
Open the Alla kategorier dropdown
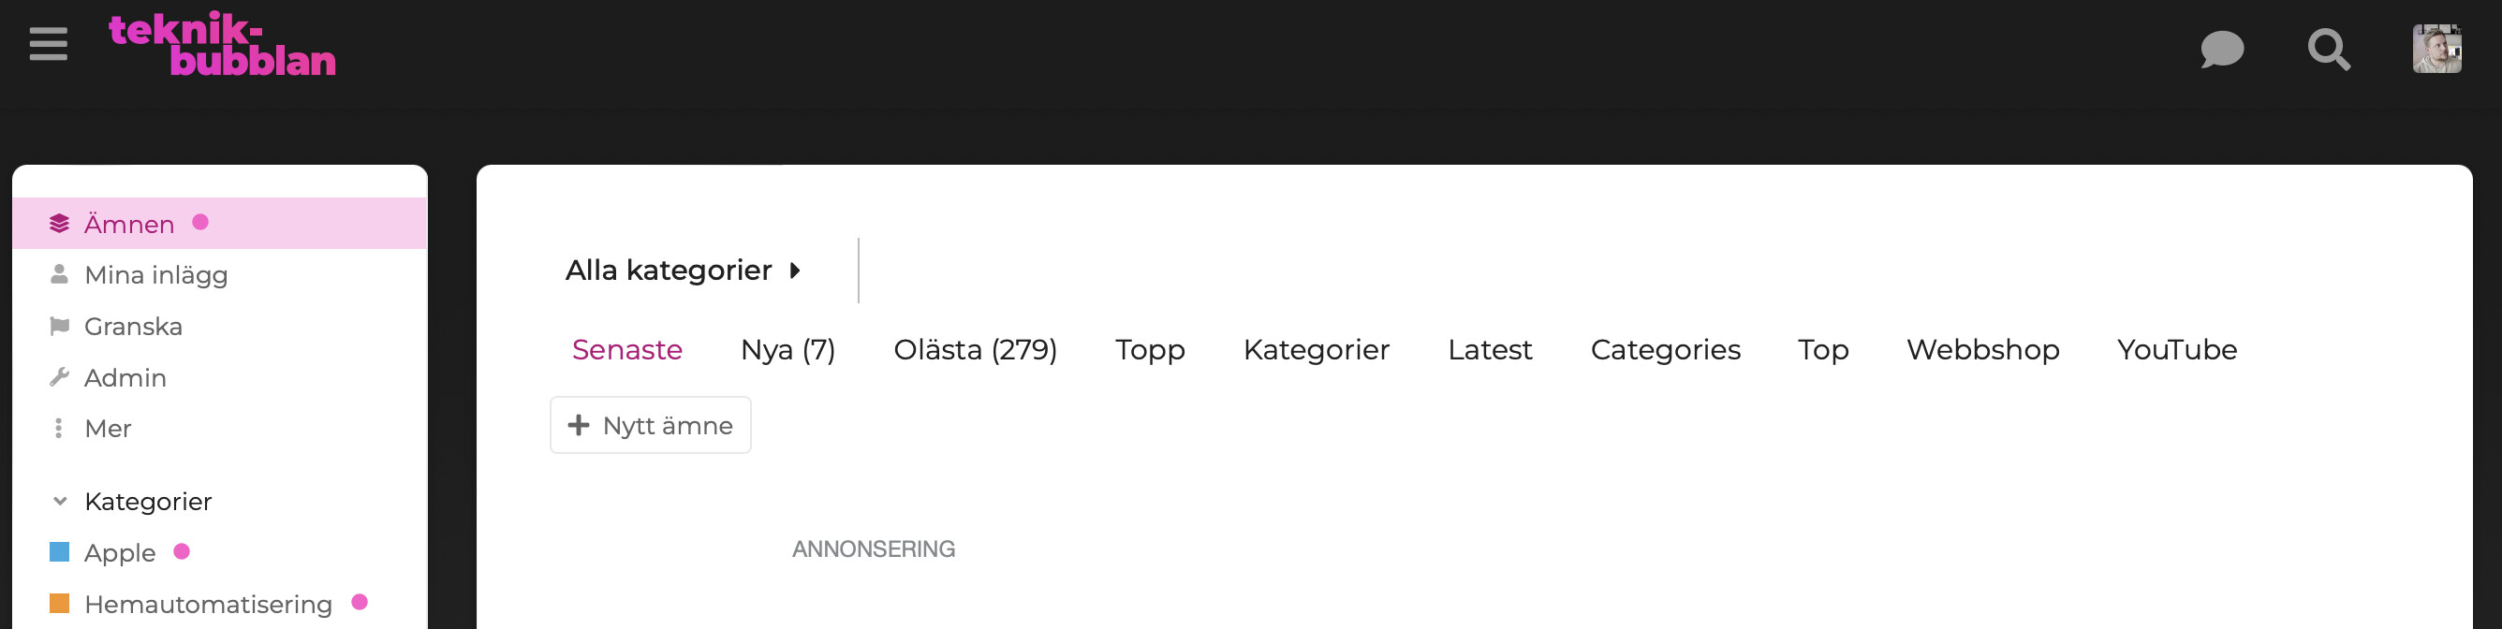[684, 270]
